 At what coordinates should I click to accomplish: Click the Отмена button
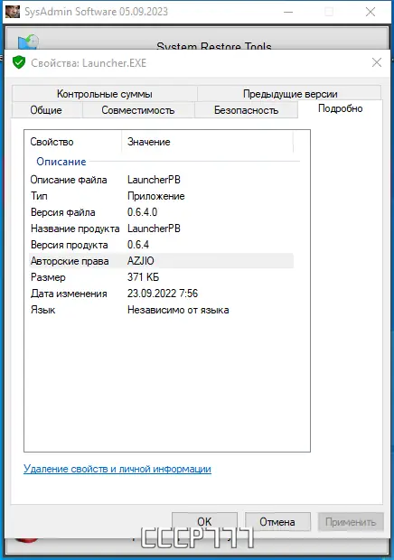click(x=277, y=522)
